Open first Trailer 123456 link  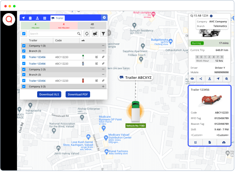click(37, 57)
